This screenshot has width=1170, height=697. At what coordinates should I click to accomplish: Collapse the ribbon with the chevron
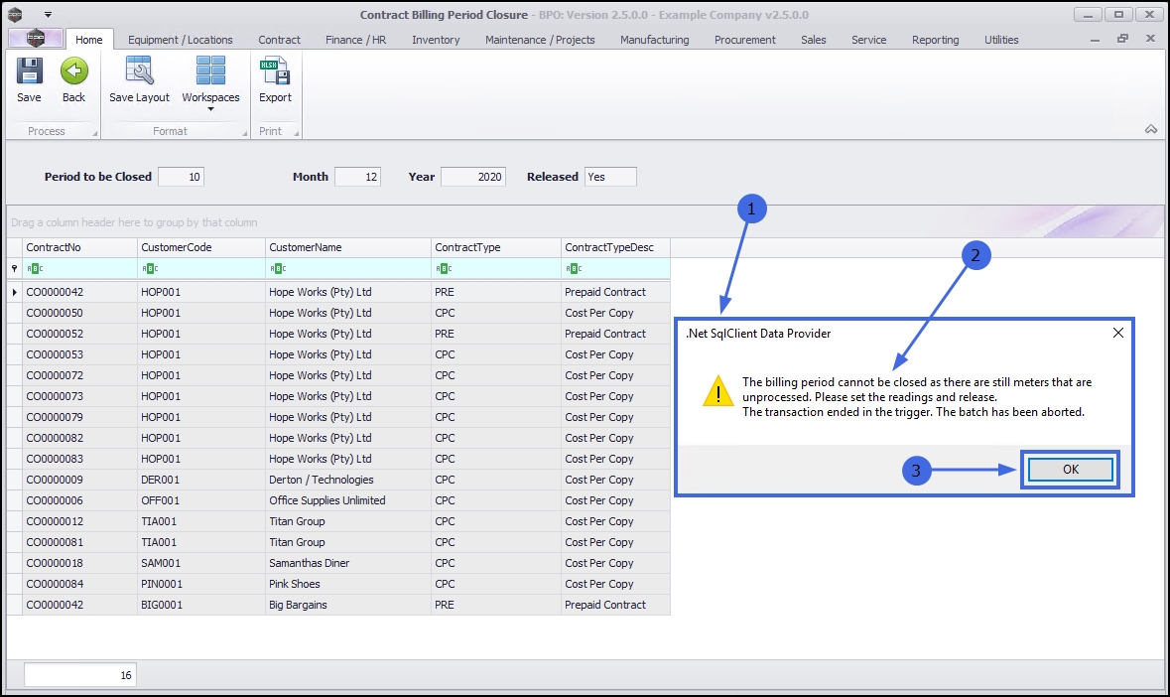1150,129
